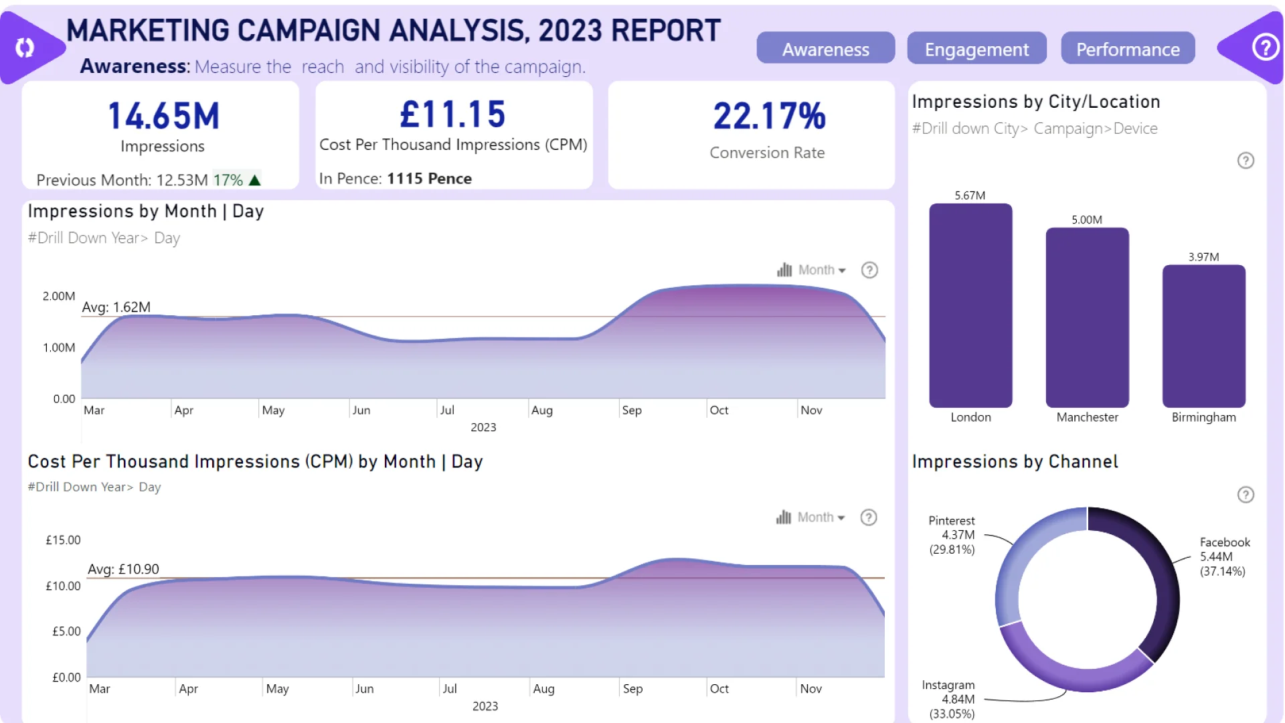
Task: Open help for Impressions by City/Location chart
Action: pyautogui.click(x=1246, y=161)
